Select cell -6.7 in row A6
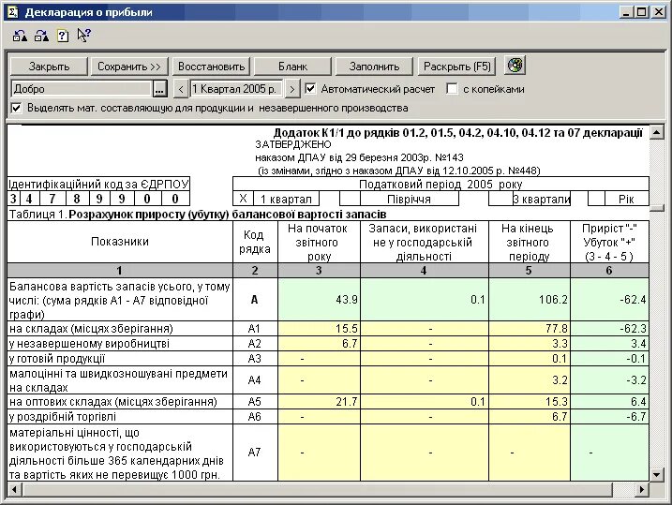 click(610, 417)
